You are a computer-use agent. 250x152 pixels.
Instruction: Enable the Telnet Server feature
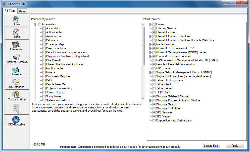(154, 88)
